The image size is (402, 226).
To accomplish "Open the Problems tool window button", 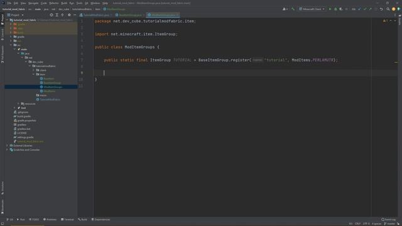I will 50,220.
